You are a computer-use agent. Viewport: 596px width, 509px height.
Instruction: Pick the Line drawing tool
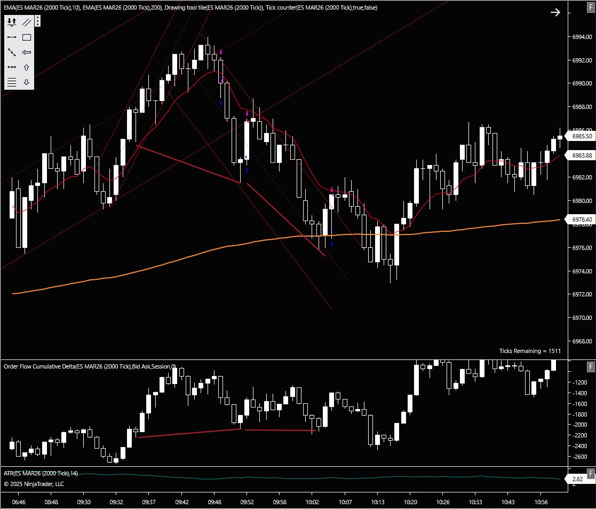coord(12,36)
